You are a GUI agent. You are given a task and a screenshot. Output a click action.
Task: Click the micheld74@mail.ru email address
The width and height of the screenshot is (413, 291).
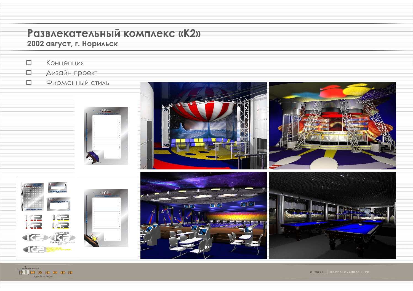(x=350, y=272)
